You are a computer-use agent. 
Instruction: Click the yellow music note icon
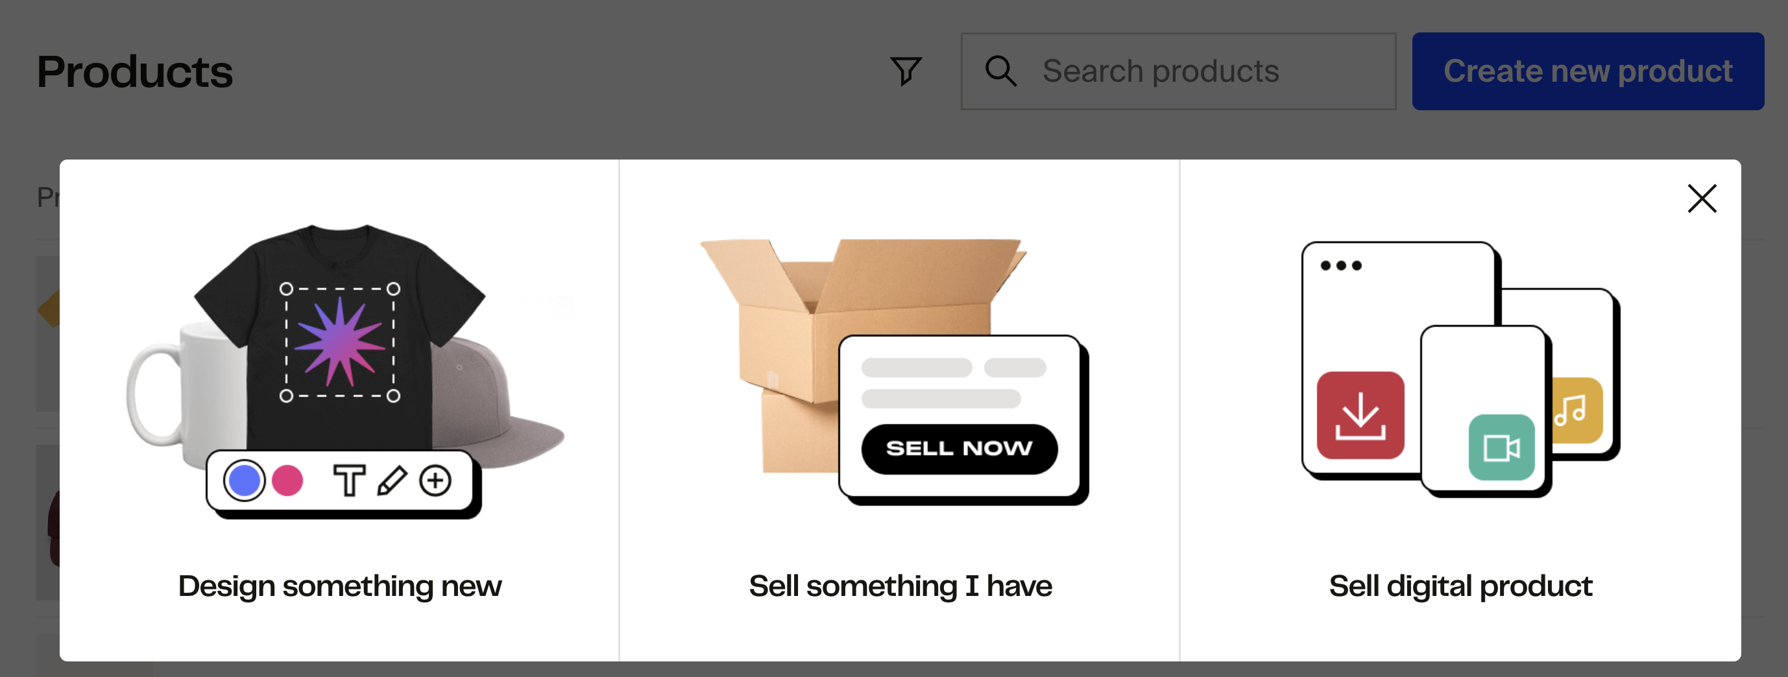point(1576,410)
